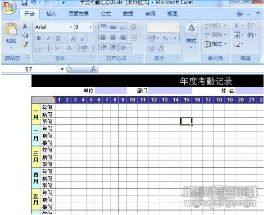The image size is (264, 215).
Task: Open the 对齐方式 alignment dialog launcher
Action: tap(139, 57)
